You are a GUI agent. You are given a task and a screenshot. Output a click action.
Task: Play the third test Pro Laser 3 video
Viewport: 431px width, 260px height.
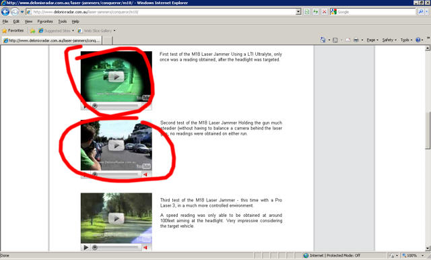click(x=116, y=218)
